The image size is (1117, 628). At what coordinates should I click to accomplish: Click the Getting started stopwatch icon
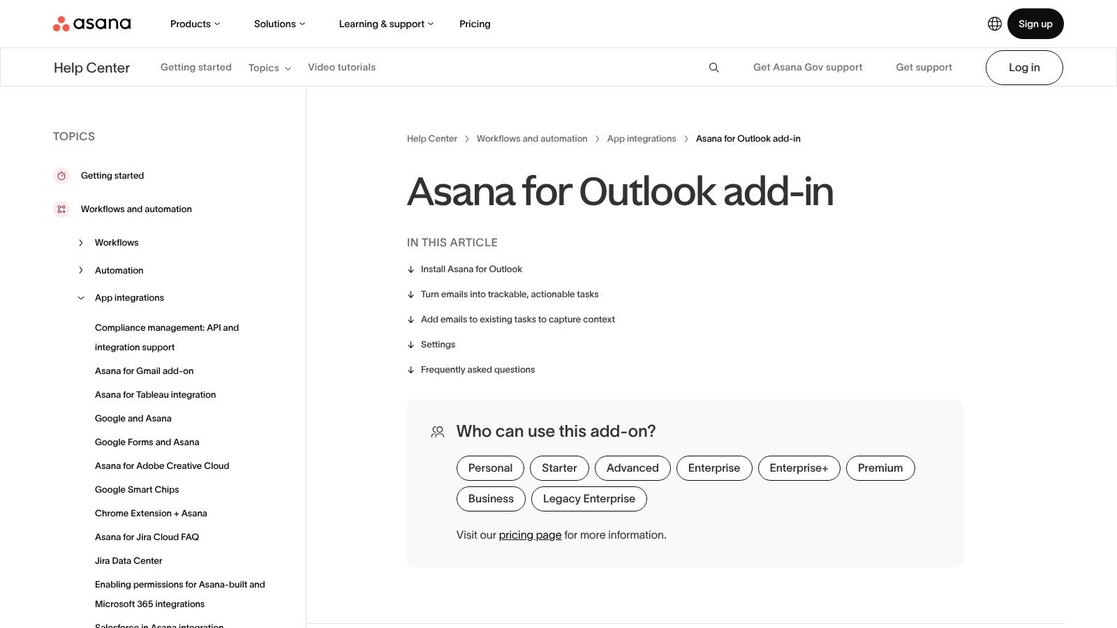(61, 176)
